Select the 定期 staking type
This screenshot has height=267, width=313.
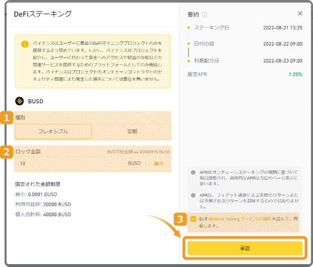coord(132,131)
